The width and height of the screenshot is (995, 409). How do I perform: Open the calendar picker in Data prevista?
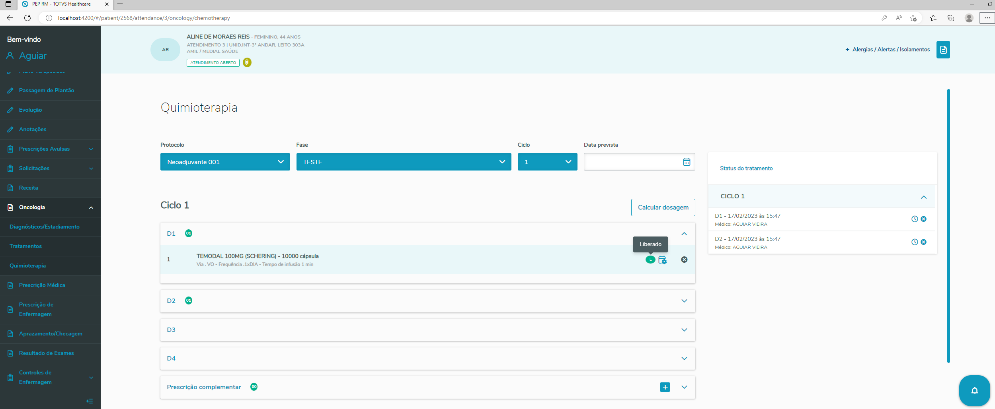[687, 162]
